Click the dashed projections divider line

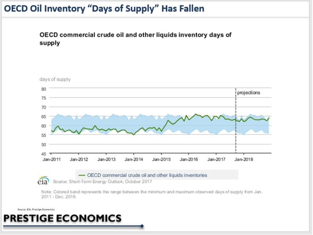coord(236,120)
